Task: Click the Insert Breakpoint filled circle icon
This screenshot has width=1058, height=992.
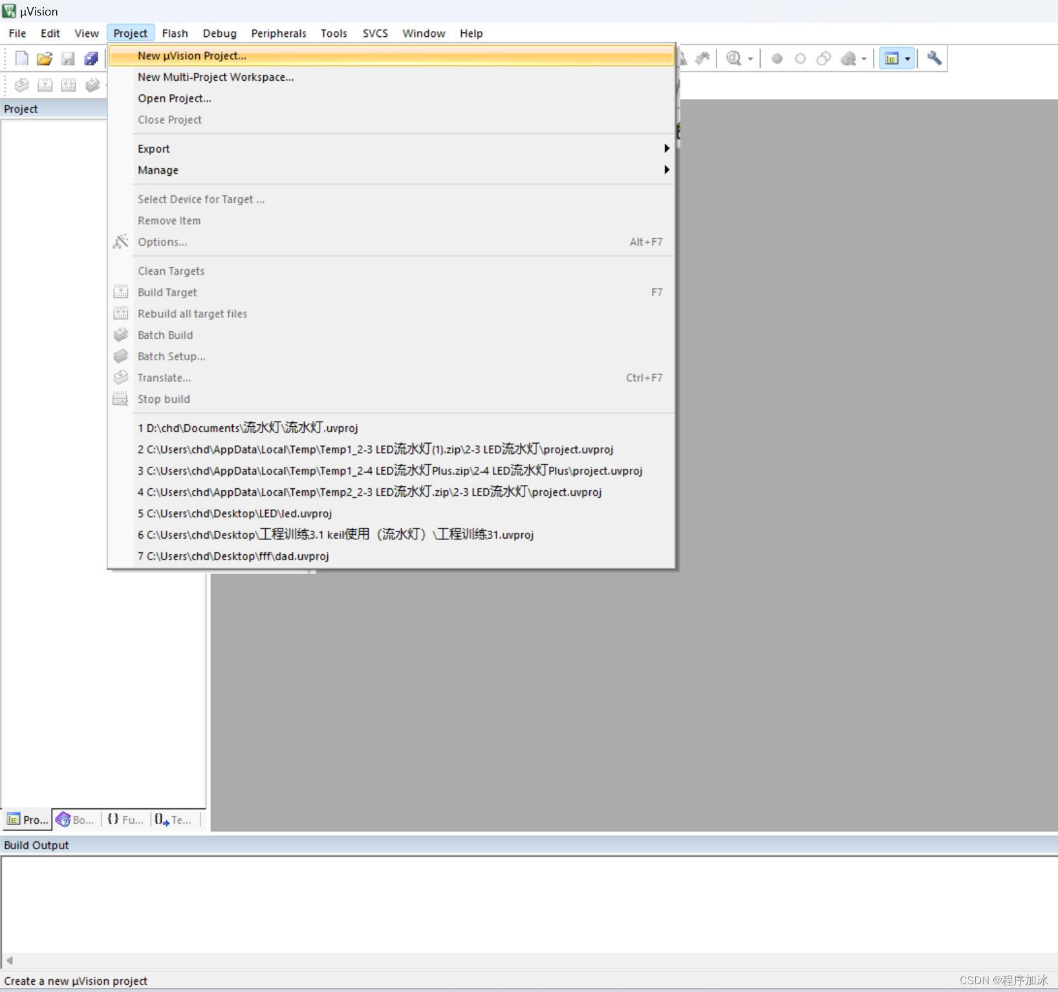Action: tap(777, 59)
